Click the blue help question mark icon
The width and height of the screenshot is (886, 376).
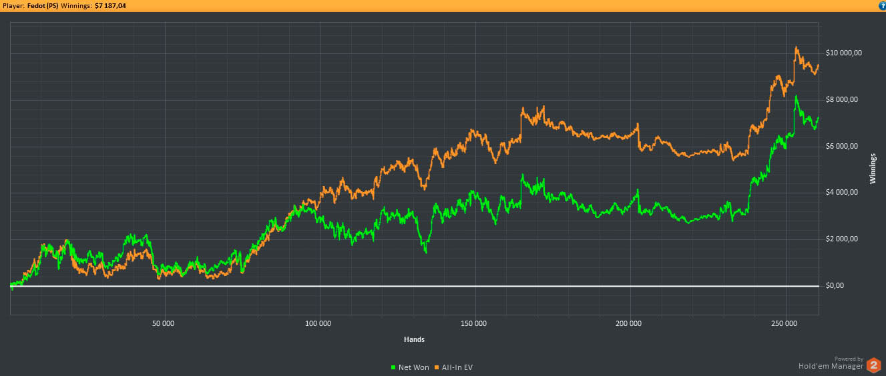(881, 5)
